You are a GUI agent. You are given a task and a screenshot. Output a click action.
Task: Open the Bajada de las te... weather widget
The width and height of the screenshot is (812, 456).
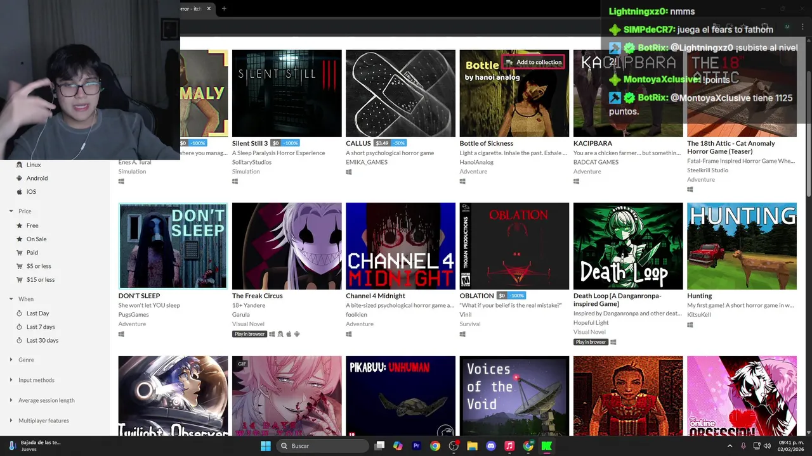(x=35, y=446)
